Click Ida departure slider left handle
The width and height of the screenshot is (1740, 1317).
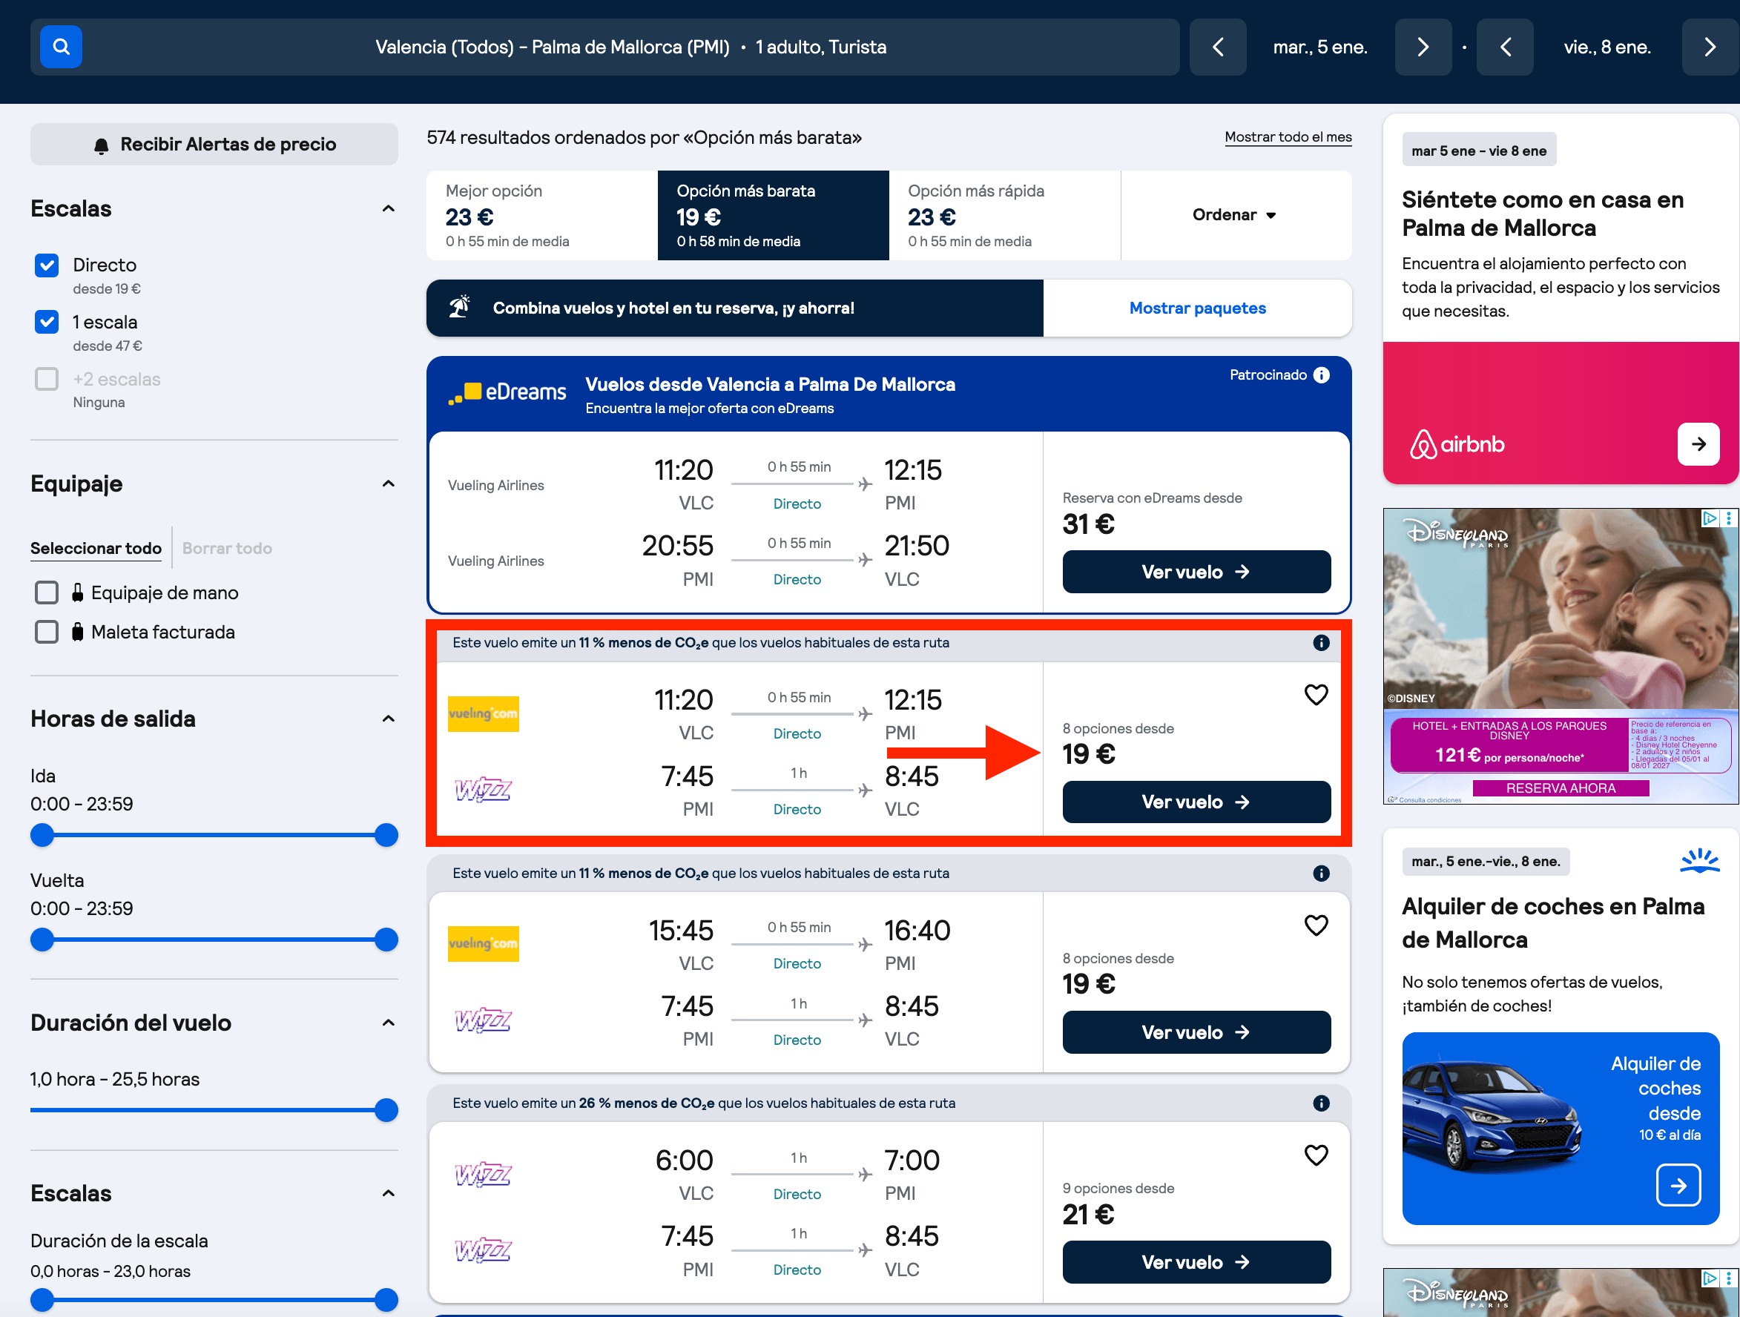(x=42, y=835)
